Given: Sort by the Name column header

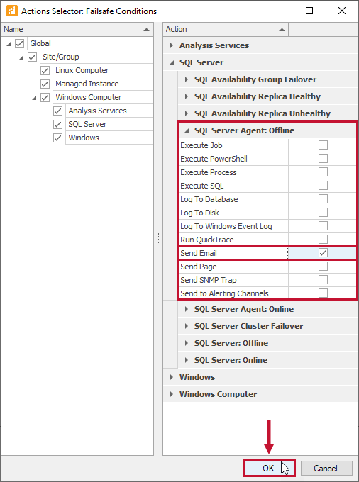Looking at the screenshot, I should 77,30.
